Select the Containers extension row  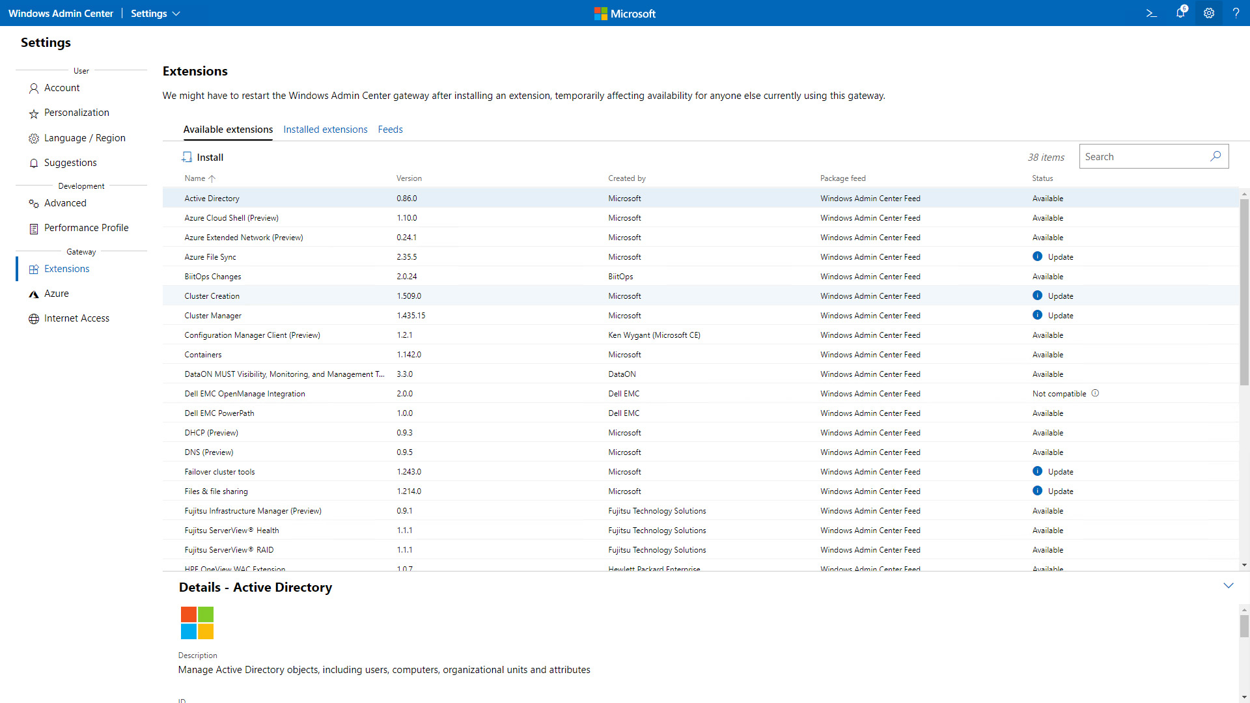tap(701, 354)
